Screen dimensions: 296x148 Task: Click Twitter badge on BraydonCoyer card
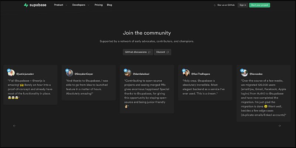click(x=67, y=70)
